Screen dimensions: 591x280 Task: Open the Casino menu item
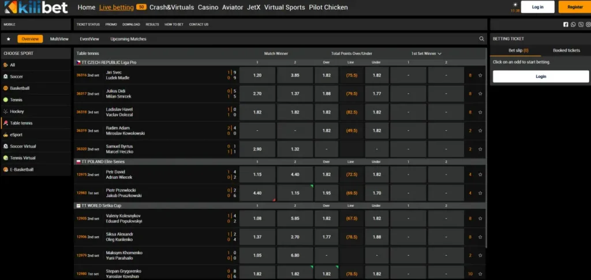click(208, 7)
